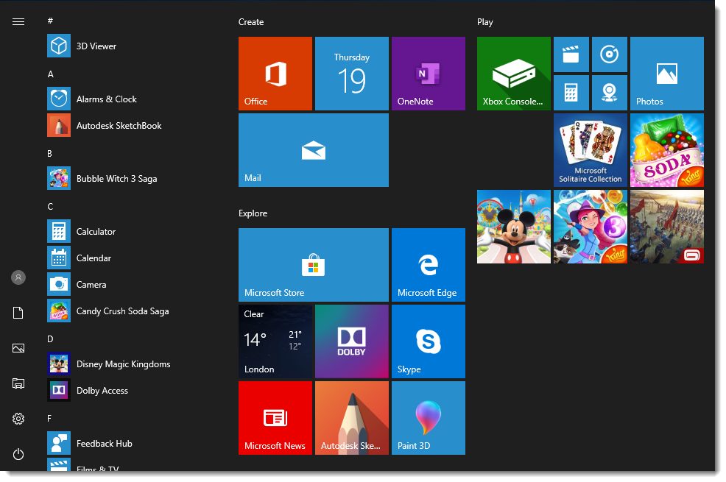Open the Photos tile

666,73
